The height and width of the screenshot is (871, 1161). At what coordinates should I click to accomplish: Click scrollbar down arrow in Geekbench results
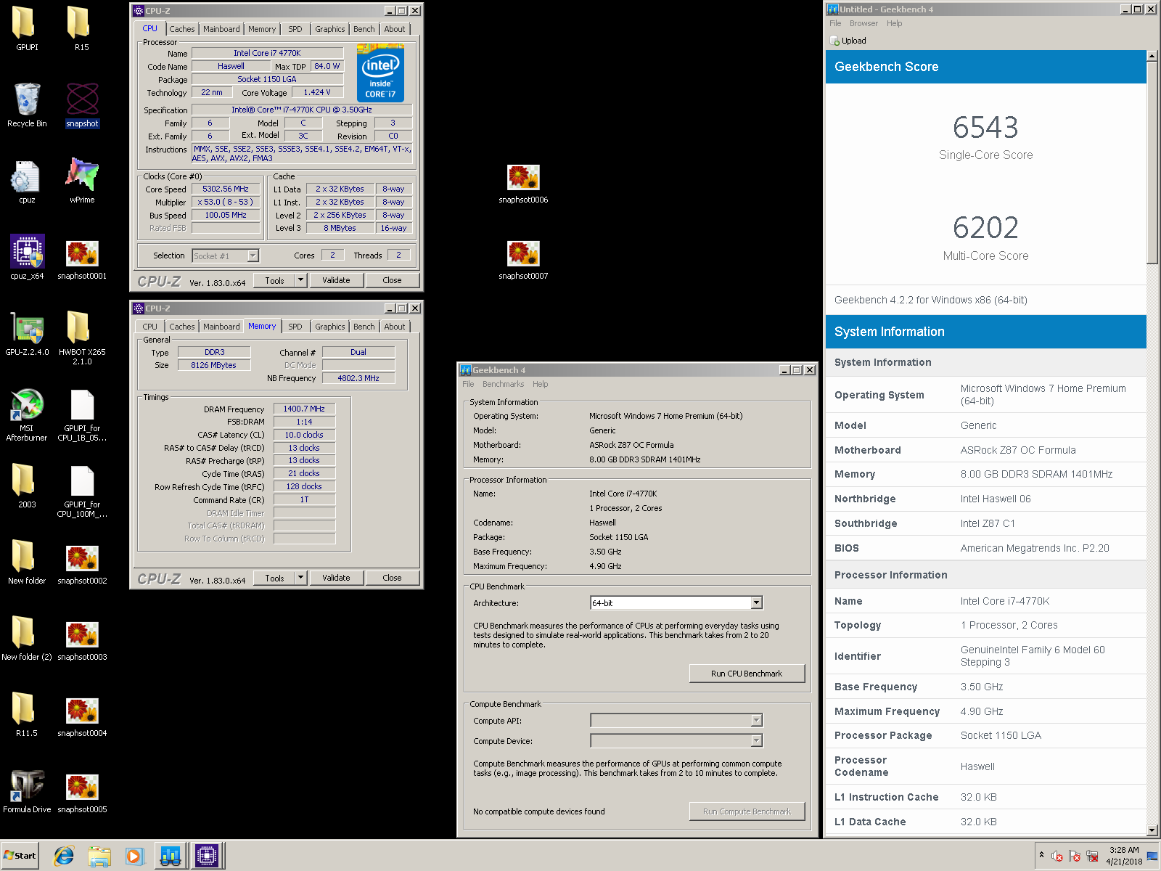coord(1152,830)
